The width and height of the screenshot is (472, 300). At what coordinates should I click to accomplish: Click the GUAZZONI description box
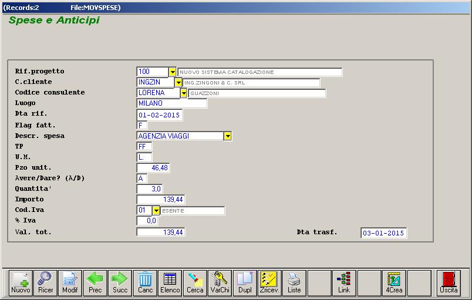[x=257, y=93]
